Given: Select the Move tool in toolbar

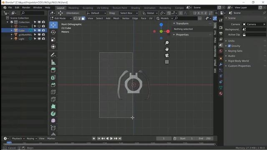Looking at the screenshot, I should pyautogui.click(x=53, y=25).
